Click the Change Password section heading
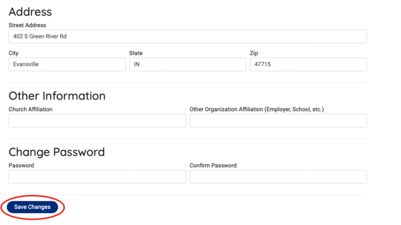This screenshot has height=225, width=401. click(x=56, y=152)
